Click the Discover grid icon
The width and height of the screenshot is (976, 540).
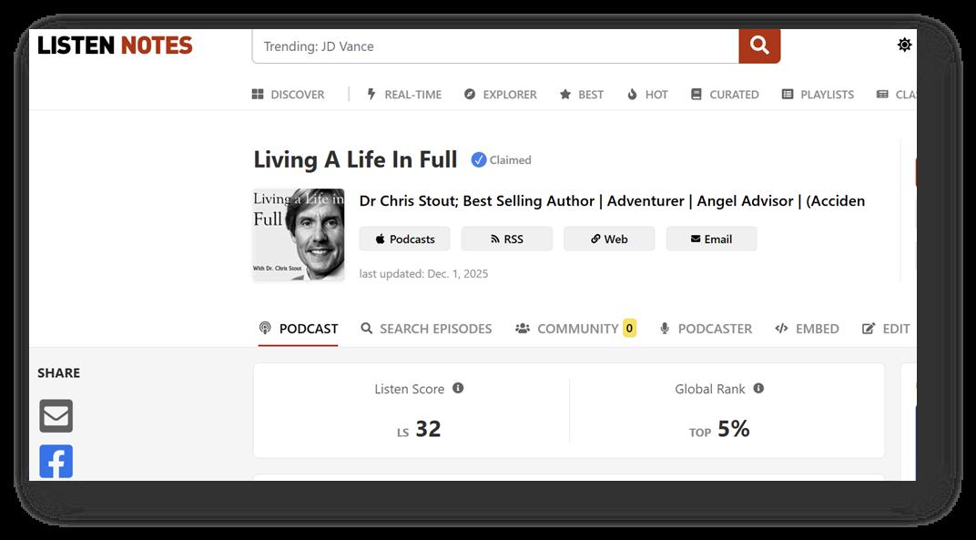point(258,95)
